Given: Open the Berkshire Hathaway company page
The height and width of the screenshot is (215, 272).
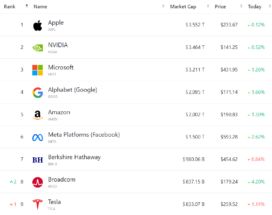Looking at the screenshot, I should tap(74, 157).
